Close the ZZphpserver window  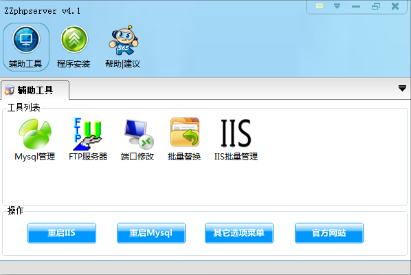pyautogui.click(x=395, y=6)
